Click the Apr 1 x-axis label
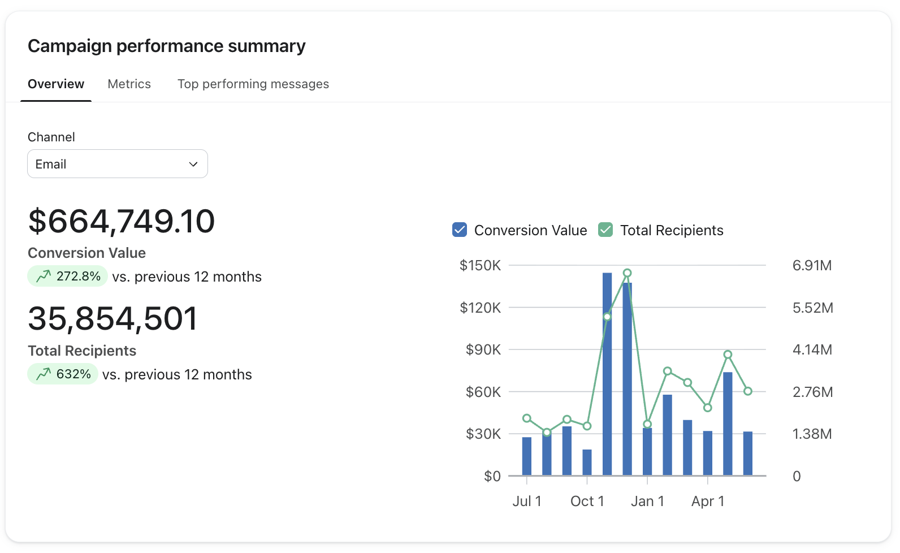Viewport: 900px width, 553px height. coord(708,501)
